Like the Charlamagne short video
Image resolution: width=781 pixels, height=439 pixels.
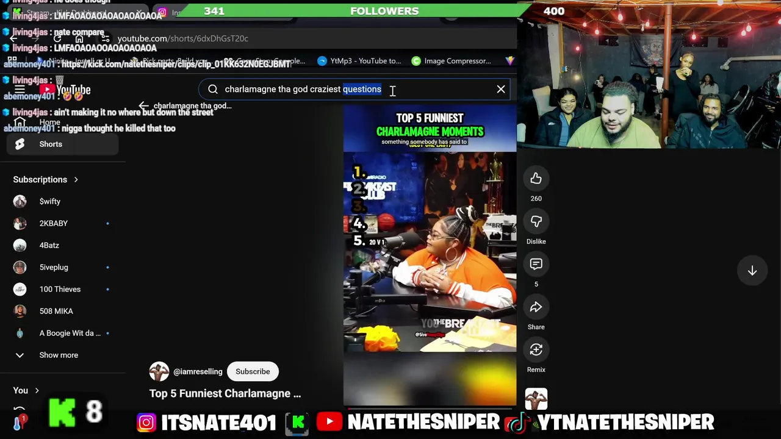536,179
